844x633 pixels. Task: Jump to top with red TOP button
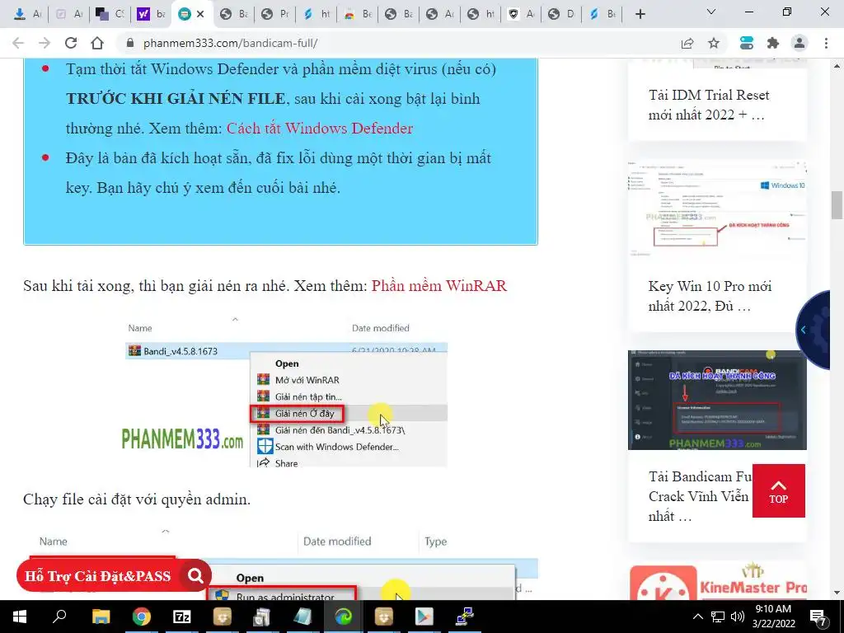pos(778,491)
